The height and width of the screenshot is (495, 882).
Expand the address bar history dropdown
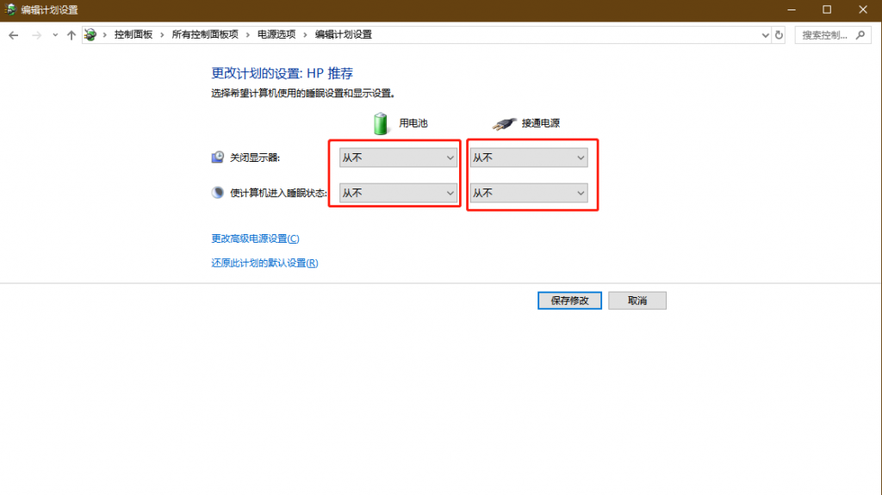pos(766,35)
